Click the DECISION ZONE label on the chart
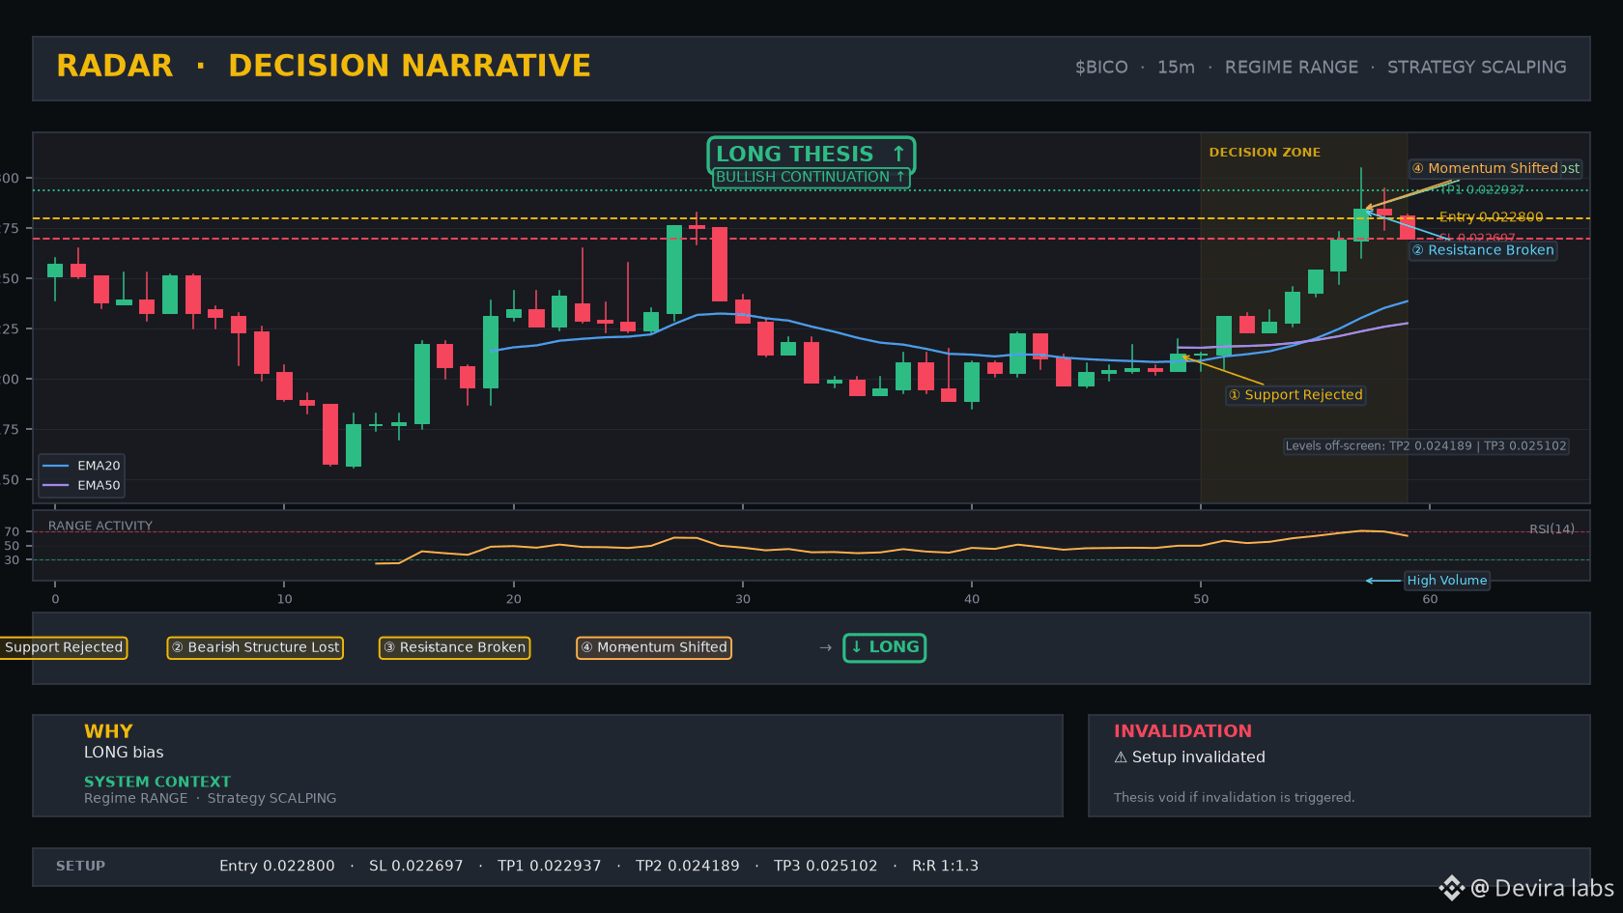The height and width of the screenshot is (913, 1623). tap(1264, 153)
